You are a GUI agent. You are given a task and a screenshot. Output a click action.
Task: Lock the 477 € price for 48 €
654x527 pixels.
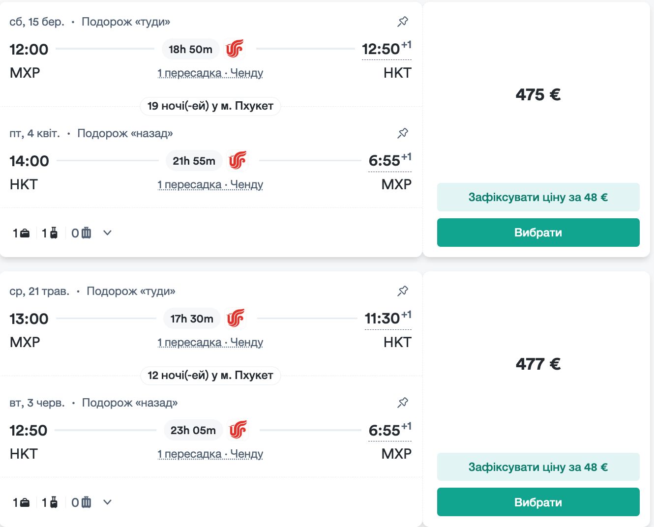tap(538, 467)
